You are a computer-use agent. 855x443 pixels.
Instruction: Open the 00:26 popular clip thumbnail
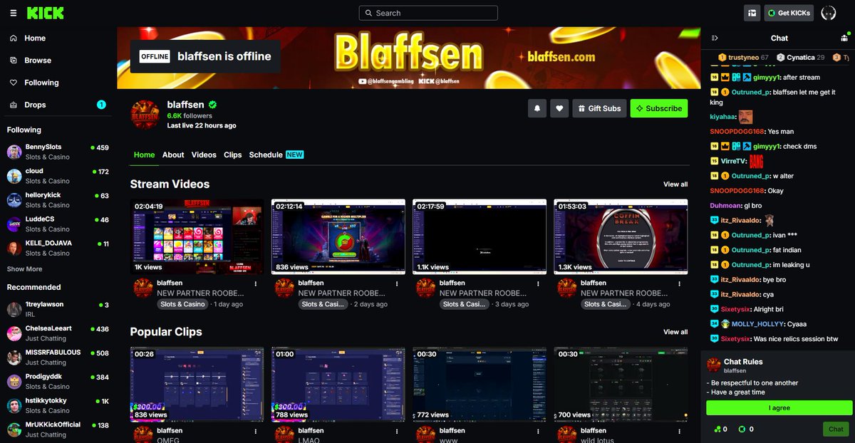click(x=197, y=385)
